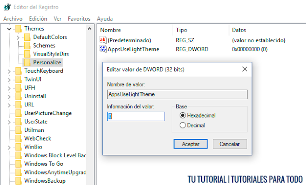306x185 pixels.
Task: Click the WindowsBackup folder icon
Action: pos(19,181)
